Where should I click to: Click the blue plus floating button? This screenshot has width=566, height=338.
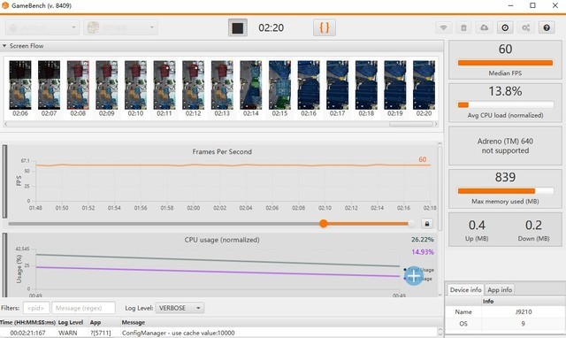(414, 276)
